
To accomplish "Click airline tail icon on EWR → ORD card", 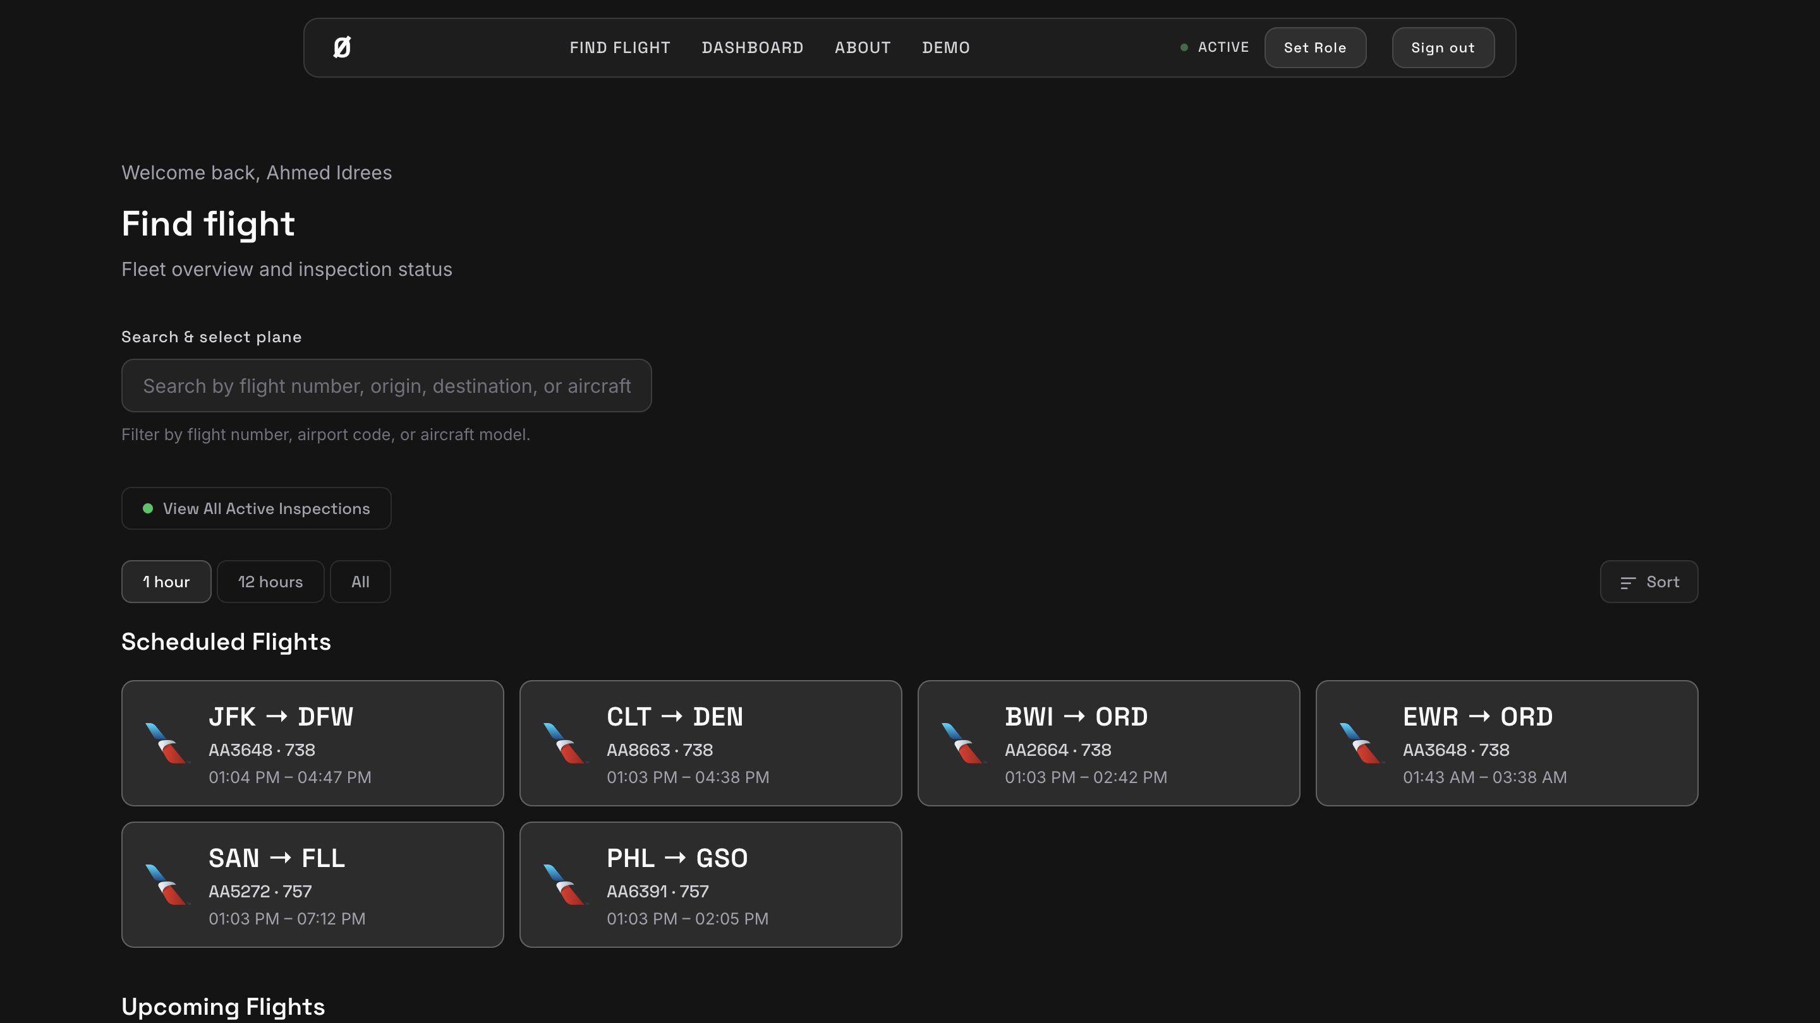I will coord(1361,743).
